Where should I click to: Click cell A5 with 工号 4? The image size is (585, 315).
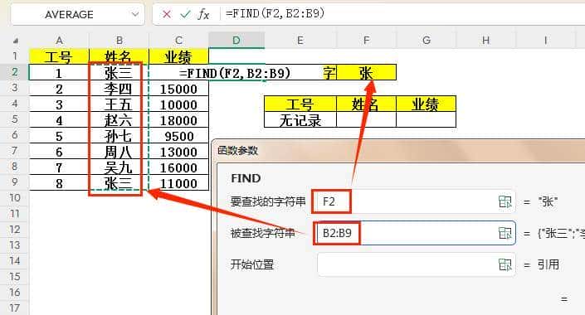59,120
